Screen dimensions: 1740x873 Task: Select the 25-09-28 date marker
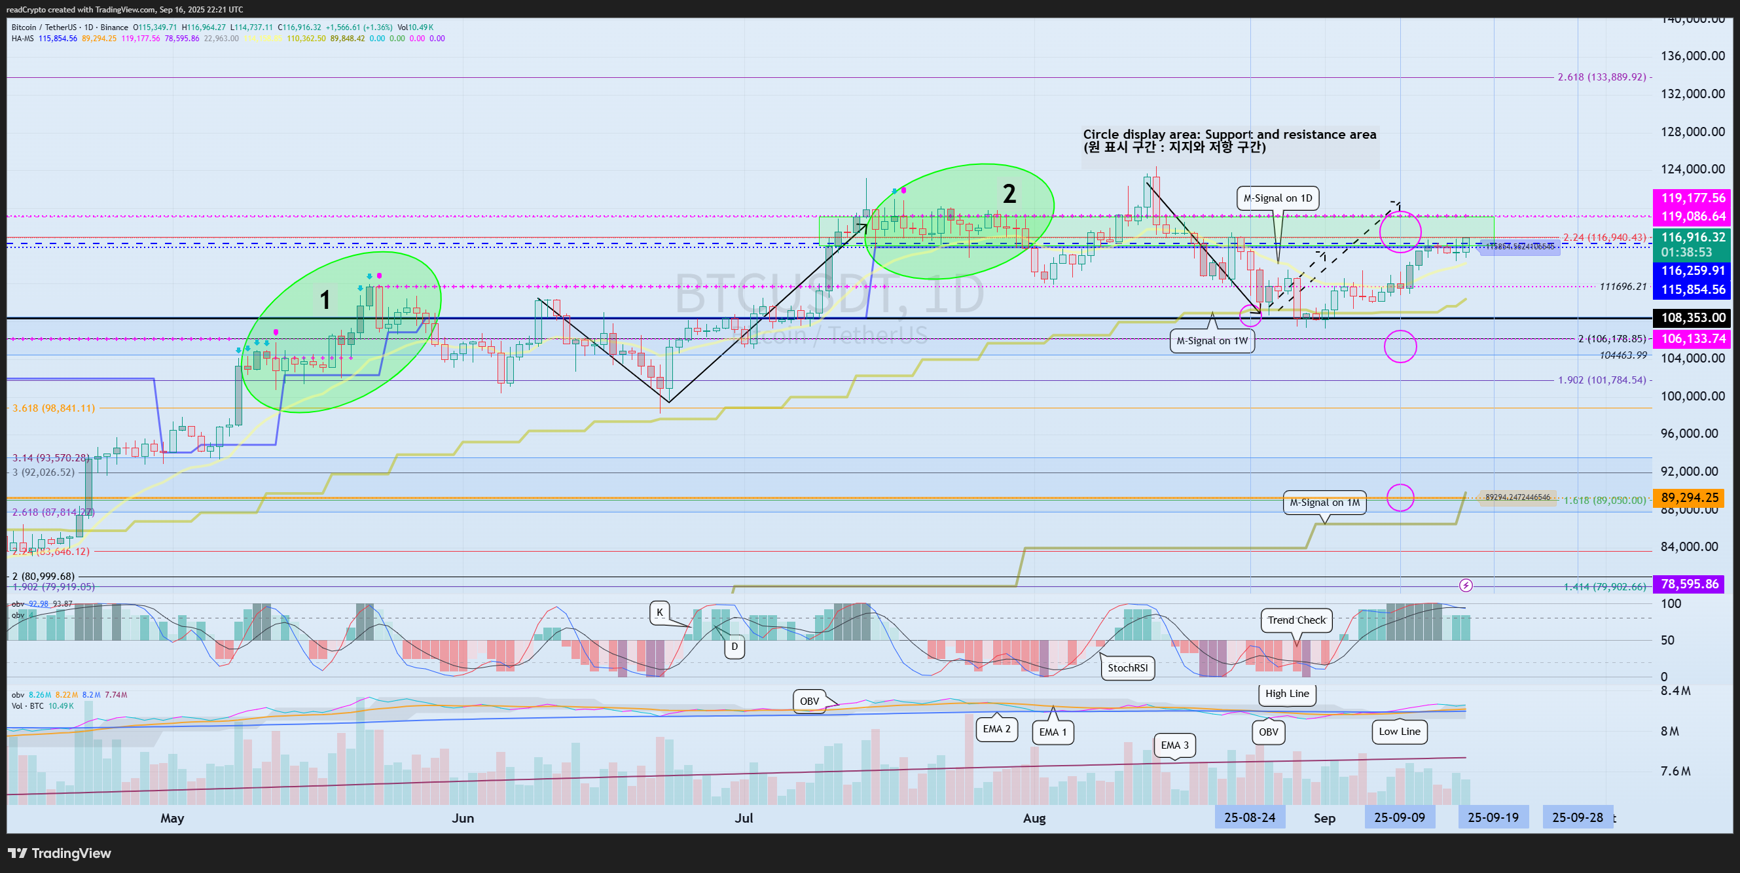[1578, 817]
